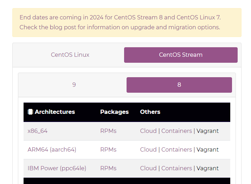The width and height of the screenshot is (251, 184).
Task: Open the ARM64 (aarch64) download link
Action: [52, 150]
